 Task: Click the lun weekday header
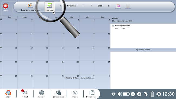click(x=9, y=17)
